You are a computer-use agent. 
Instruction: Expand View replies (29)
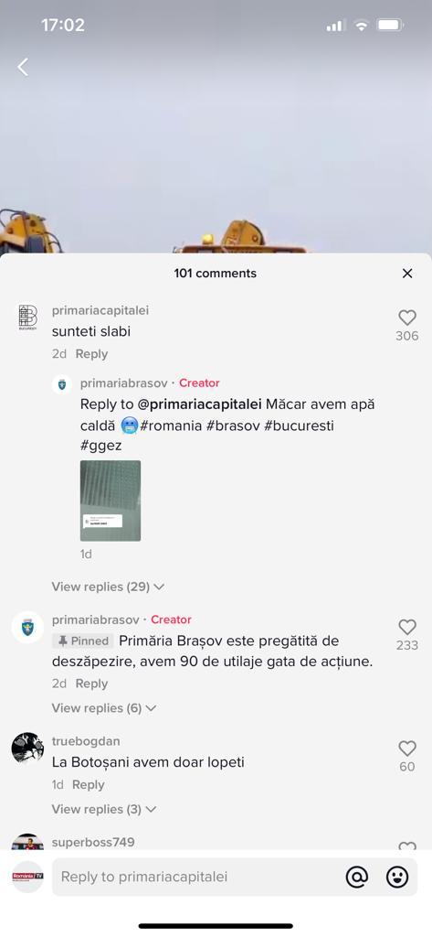point(108,587)
